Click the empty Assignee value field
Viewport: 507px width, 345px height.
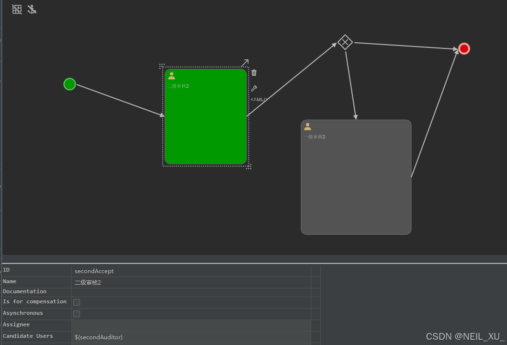[x=191, y=325]
